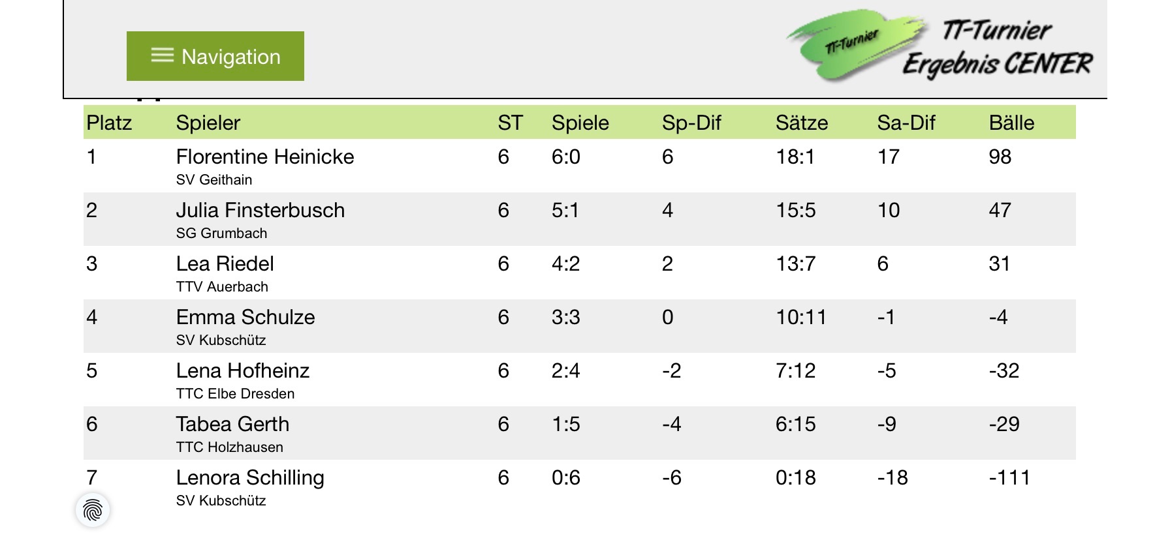The image size is (1170, 540).
Task: Click the Platz column header
Action: pos(109,123)
